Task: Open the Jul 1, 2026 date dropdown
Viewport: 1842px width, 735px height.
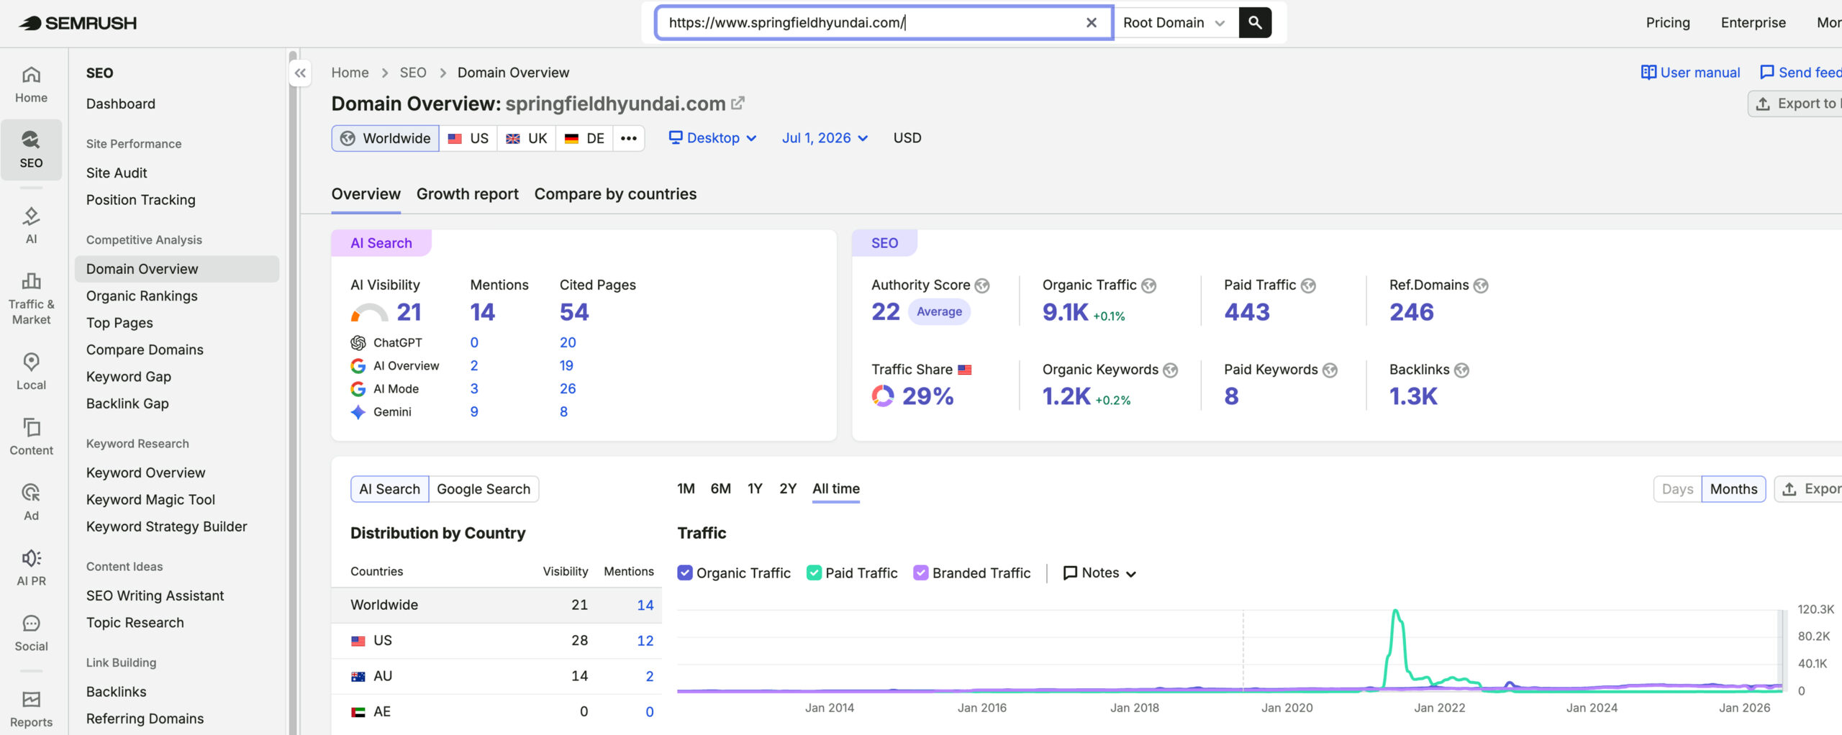Action: tap(825, 138)
